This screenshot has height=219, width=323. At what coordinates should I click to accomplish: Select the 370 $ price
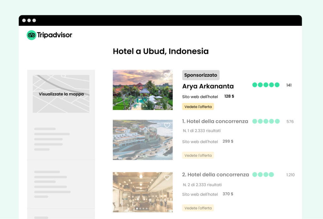click(228, 194)
